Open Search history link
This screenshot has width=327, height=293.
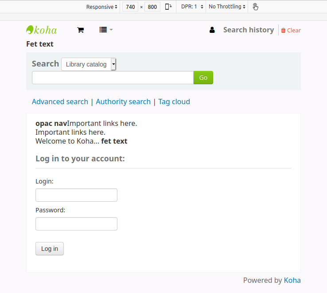click(x=248, y=30)
